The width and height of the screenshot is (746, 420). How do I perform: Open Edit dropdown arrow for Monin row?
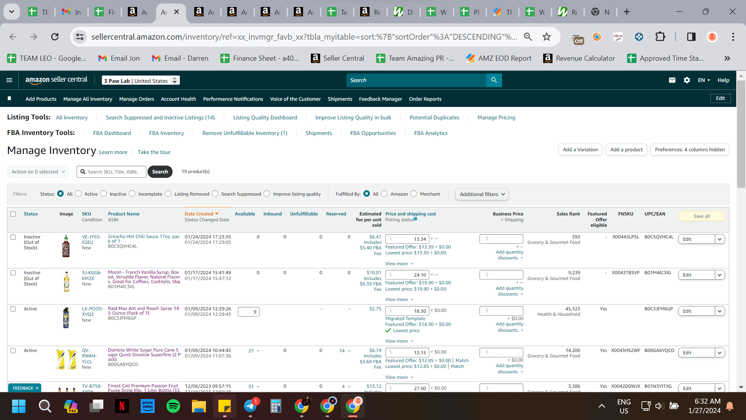pyautogui.click(x=720, y=275)
